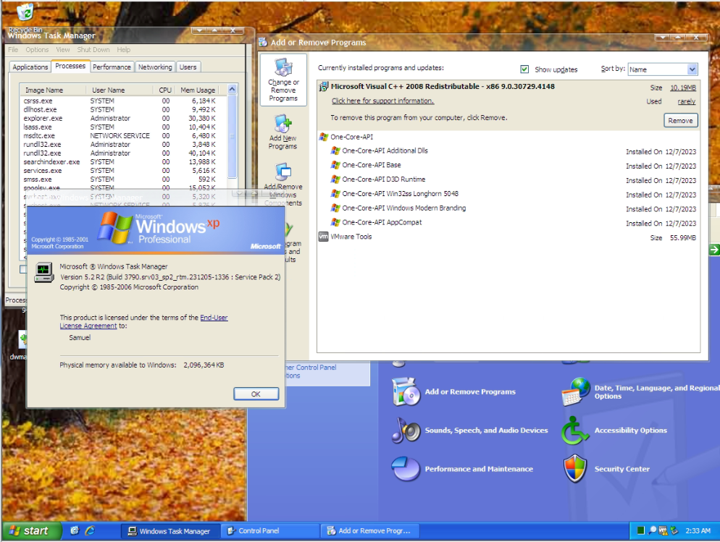The image size is (720, 542).
Task: Click the process list scroll up arrow
Action: click(x=233, y=89)
